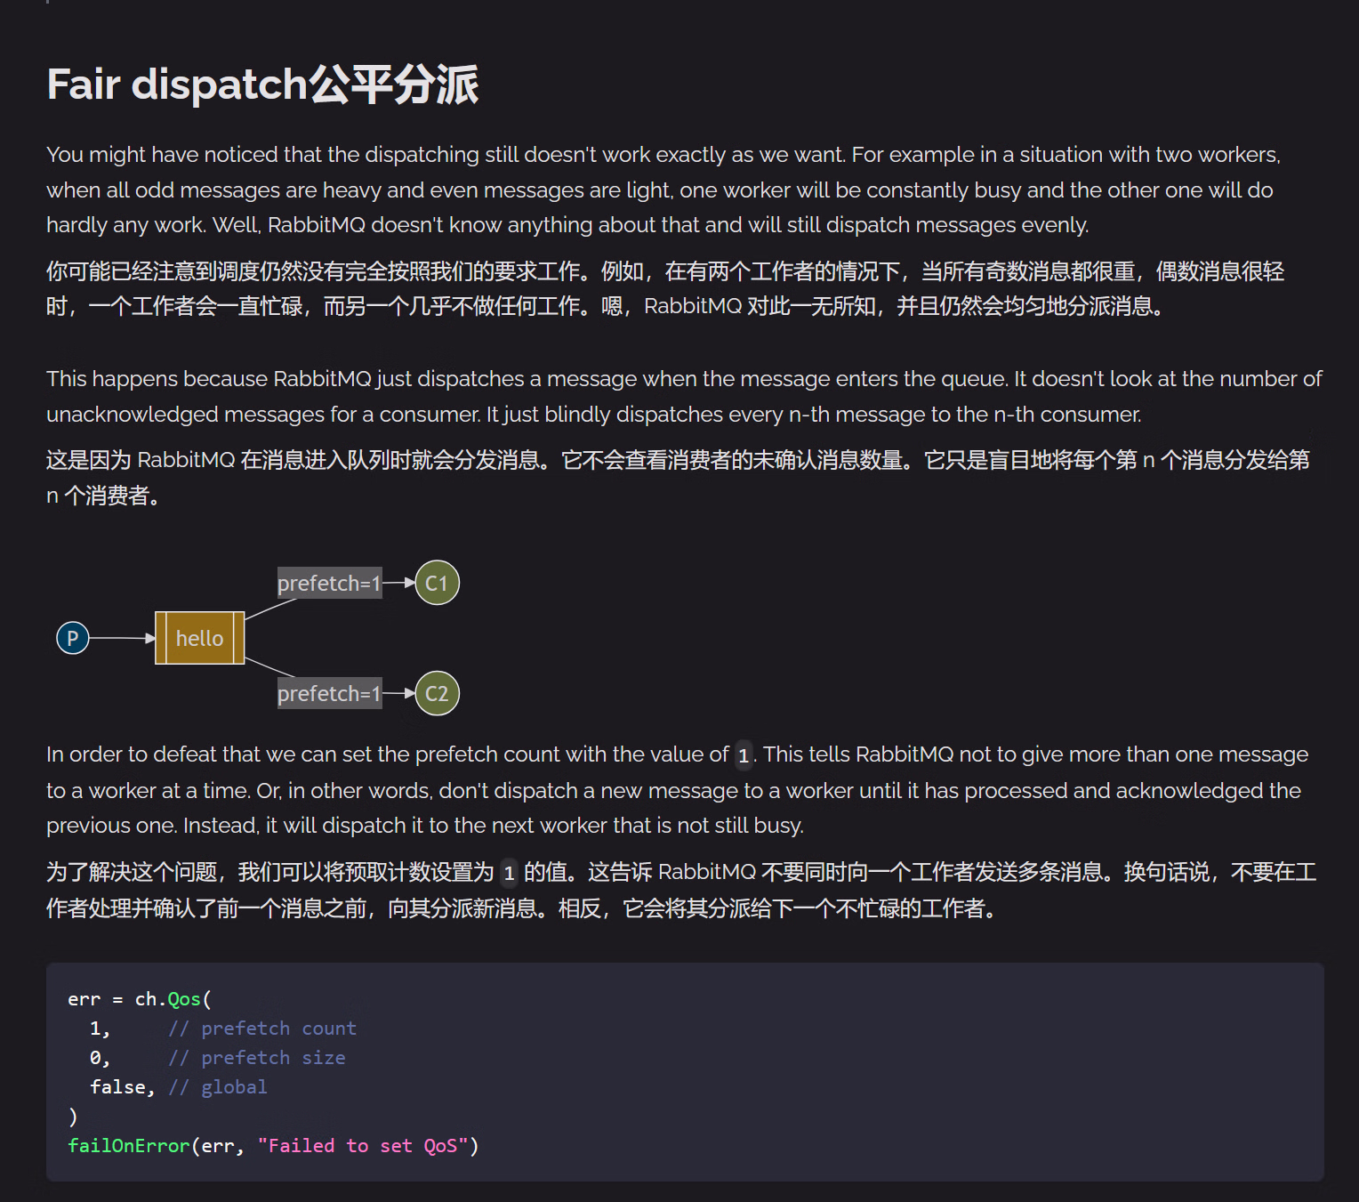1359x1202 pixels.
Task: Select the C2 consumer node
Action: point(437,693)
